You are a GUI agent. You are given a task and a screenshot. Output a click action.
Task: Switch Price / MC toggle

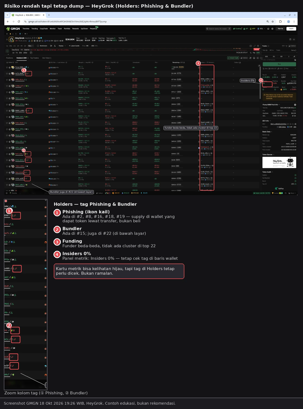pyautogui.click(x=85, y=46)
